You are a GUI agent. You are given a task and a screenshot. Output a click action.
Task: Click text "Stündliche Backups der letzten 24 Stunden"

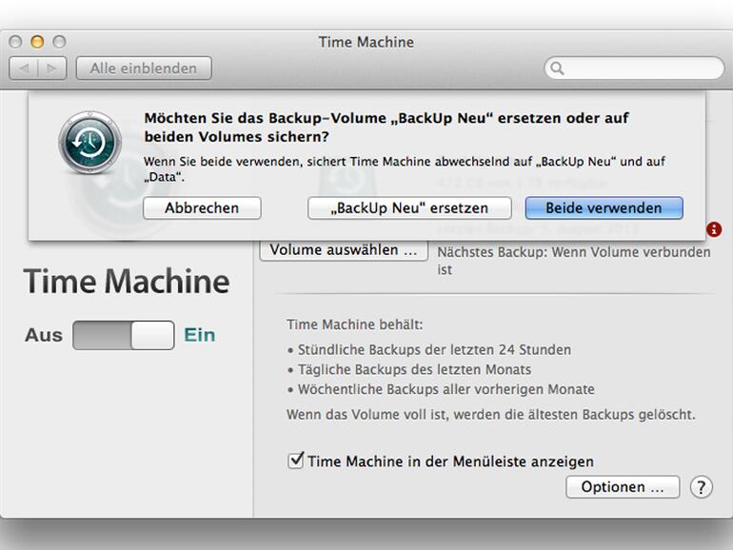point(434,349)
